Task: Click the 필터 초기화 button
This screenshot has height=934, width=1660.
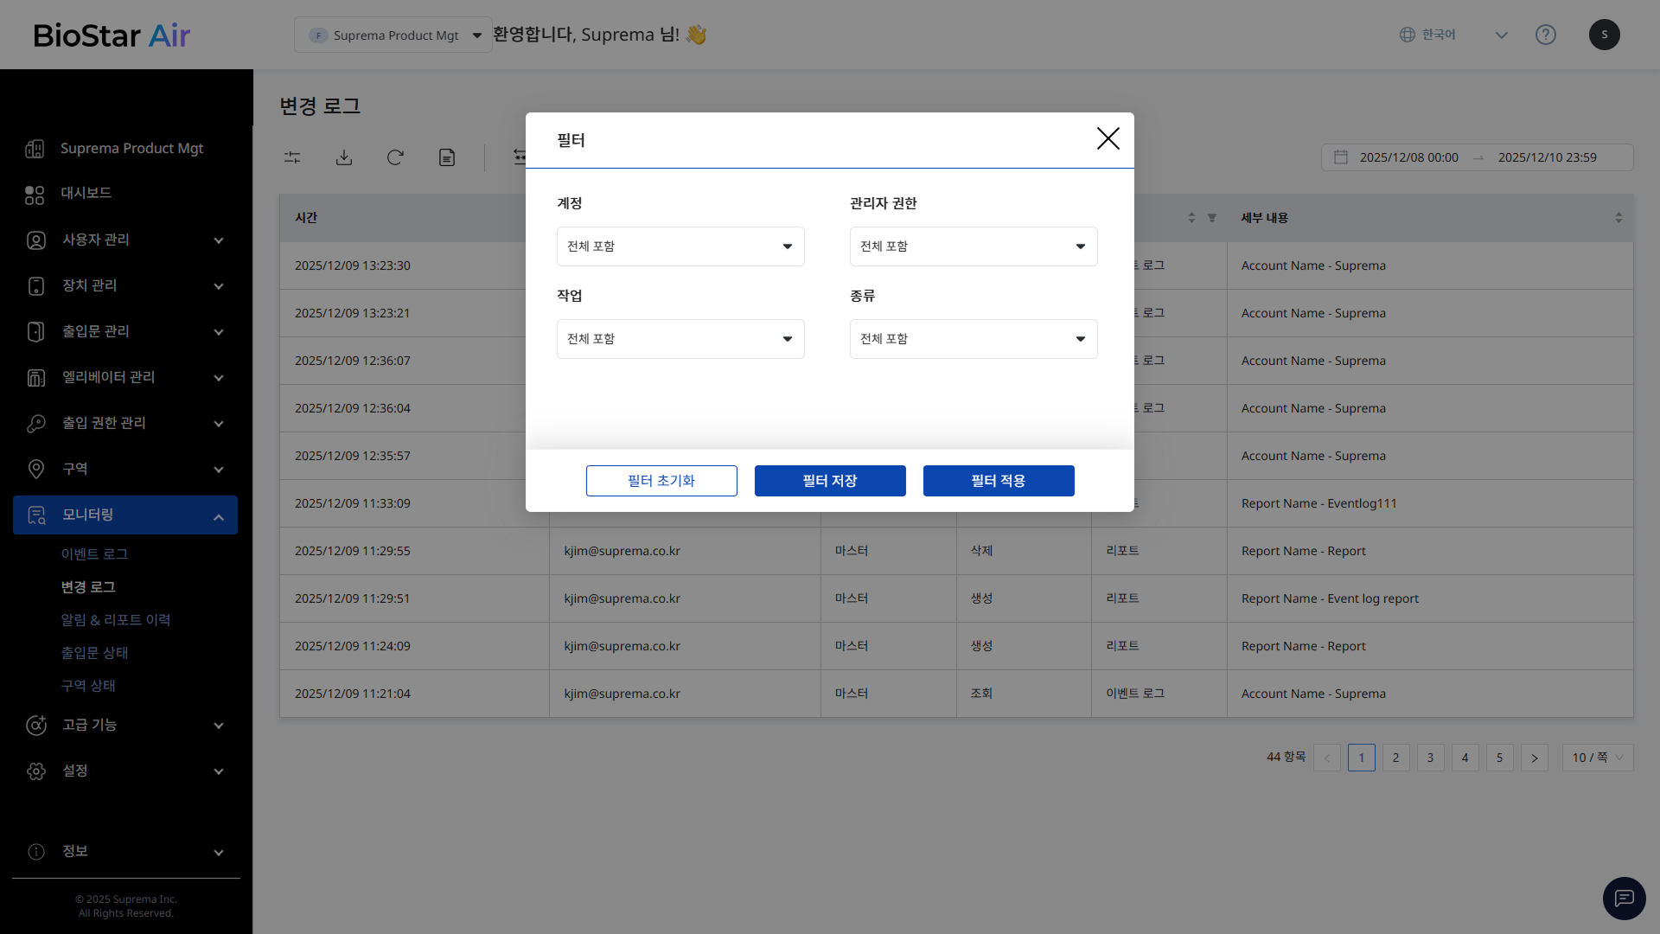Action: [661, 481]
